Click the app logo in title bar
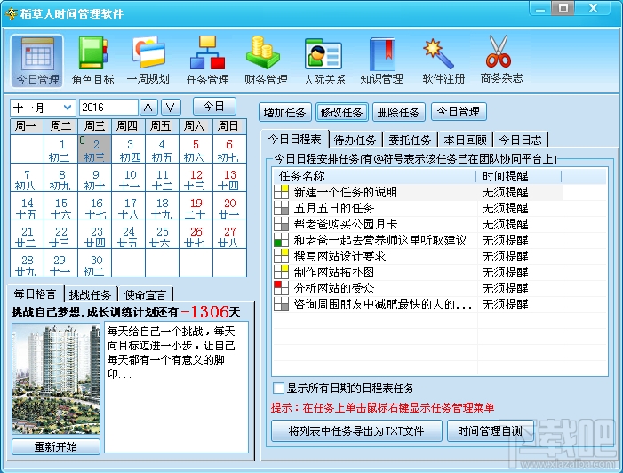The width and height of the screenshot is (623, 473). click(x=11, y=13)
